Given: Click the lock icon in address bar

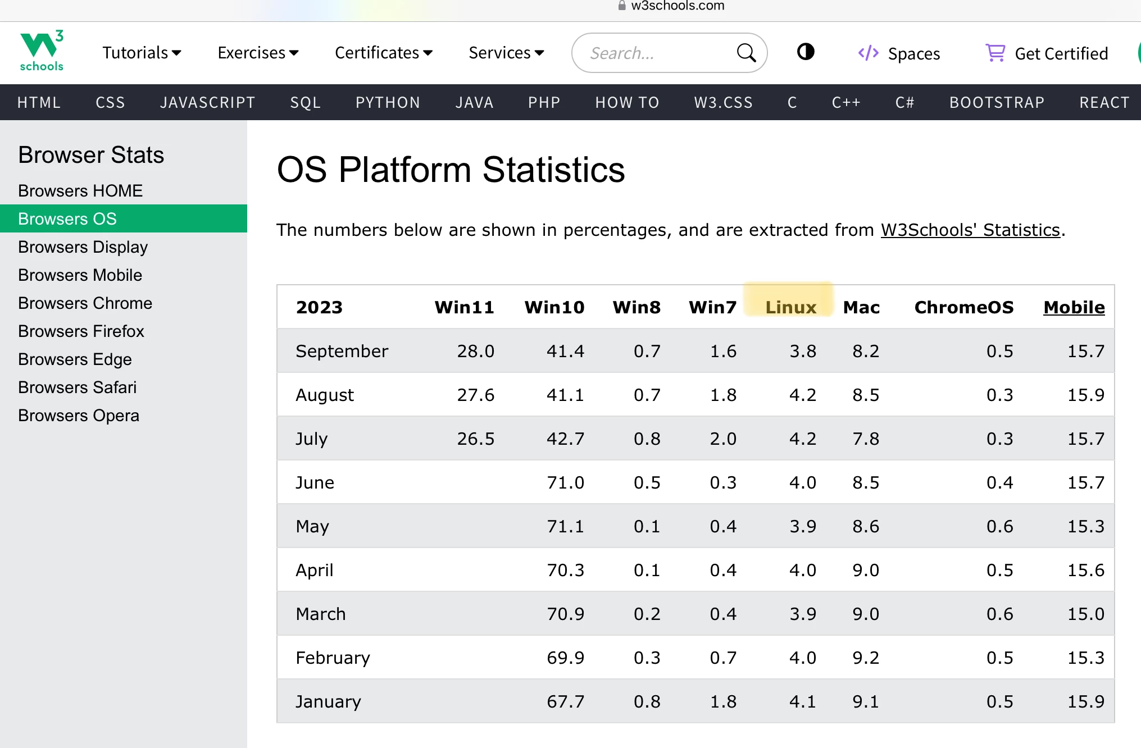Looking at the screenshot, I should tap(621, 6).
